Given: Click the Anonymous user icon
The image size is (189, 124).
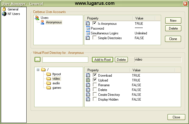Looking at the screenshot, I should (x=42, y=22).
